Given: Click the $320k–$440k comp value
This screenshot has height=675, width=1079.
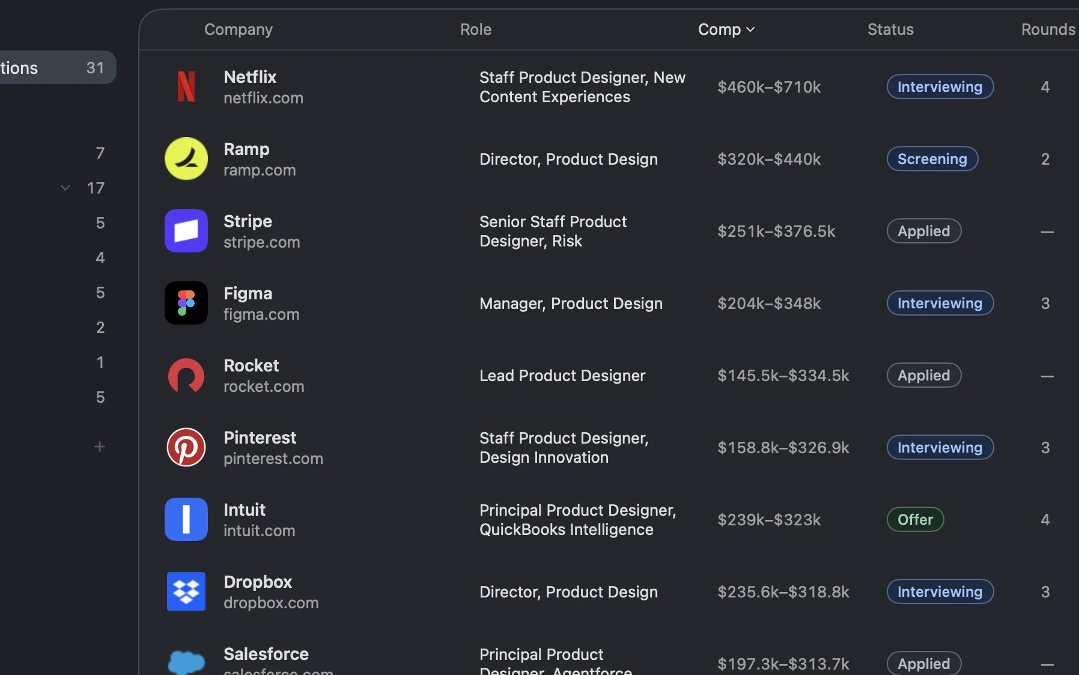Looking at the screenshot, I should coord(769,159).
